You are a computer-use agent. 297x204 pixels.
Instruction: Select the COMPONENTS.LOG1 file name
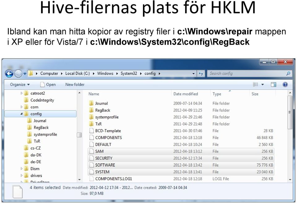pos(114,179)
